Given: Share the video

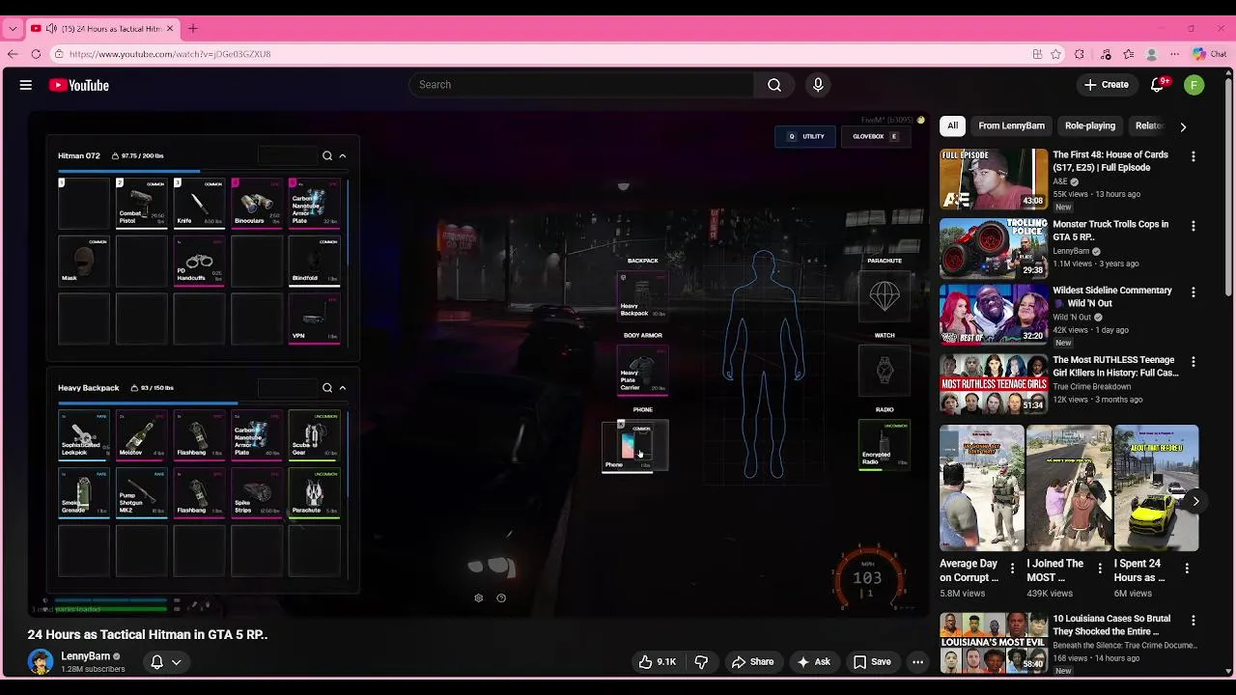Looking at the screenshot, I should 752,662.
